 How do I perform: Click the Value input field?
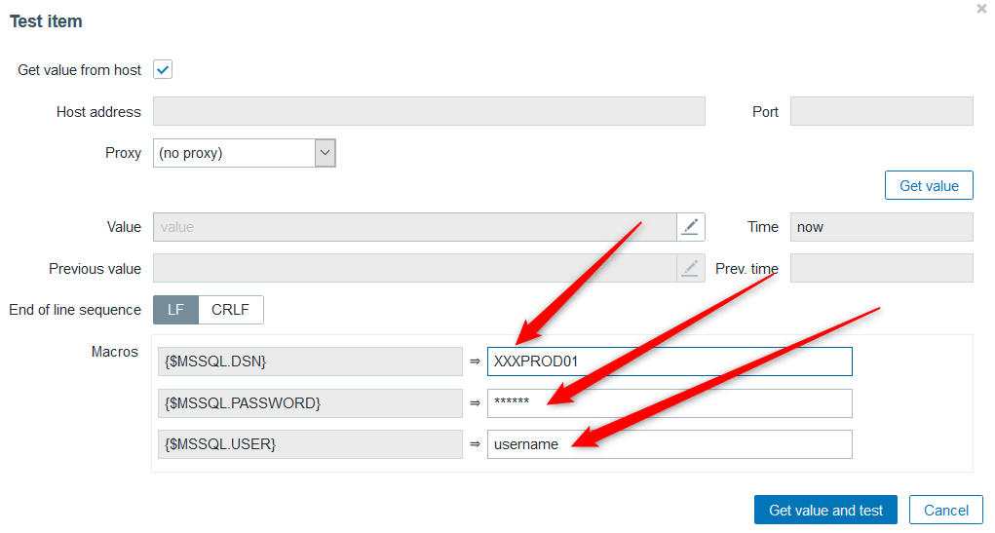[x=414, y=227]
